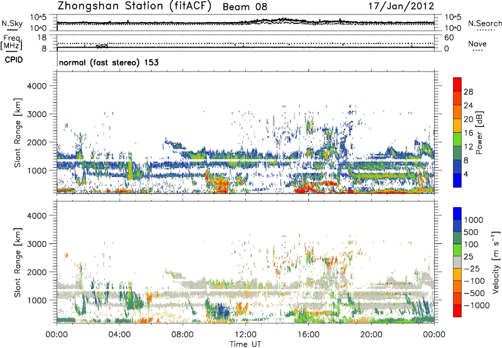Click the red bottom segment of velocity color bar

[x=457, y=311]
